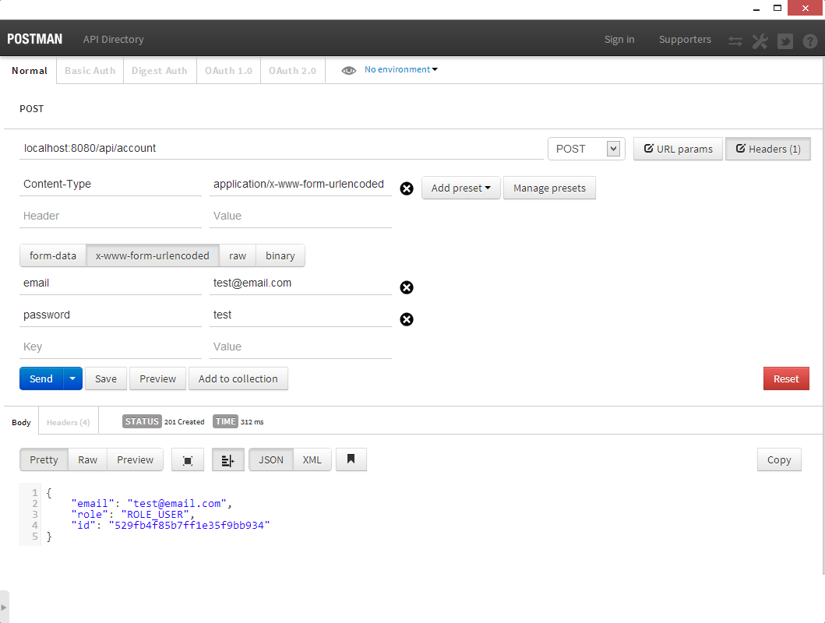The height and width of the screenshot is (623, 825).
Task: Edit the email key field
Action: (x=111, y=283)
